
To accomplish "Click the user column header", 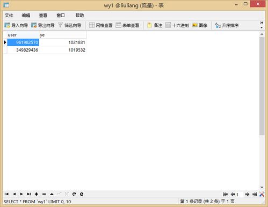I will (x=23, y=35).
